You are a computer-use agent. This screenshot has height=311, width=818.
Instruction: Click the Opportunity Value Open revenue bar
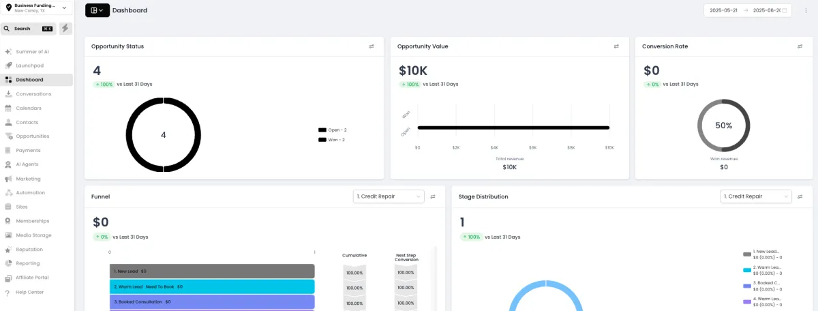[x=513, y=128]
